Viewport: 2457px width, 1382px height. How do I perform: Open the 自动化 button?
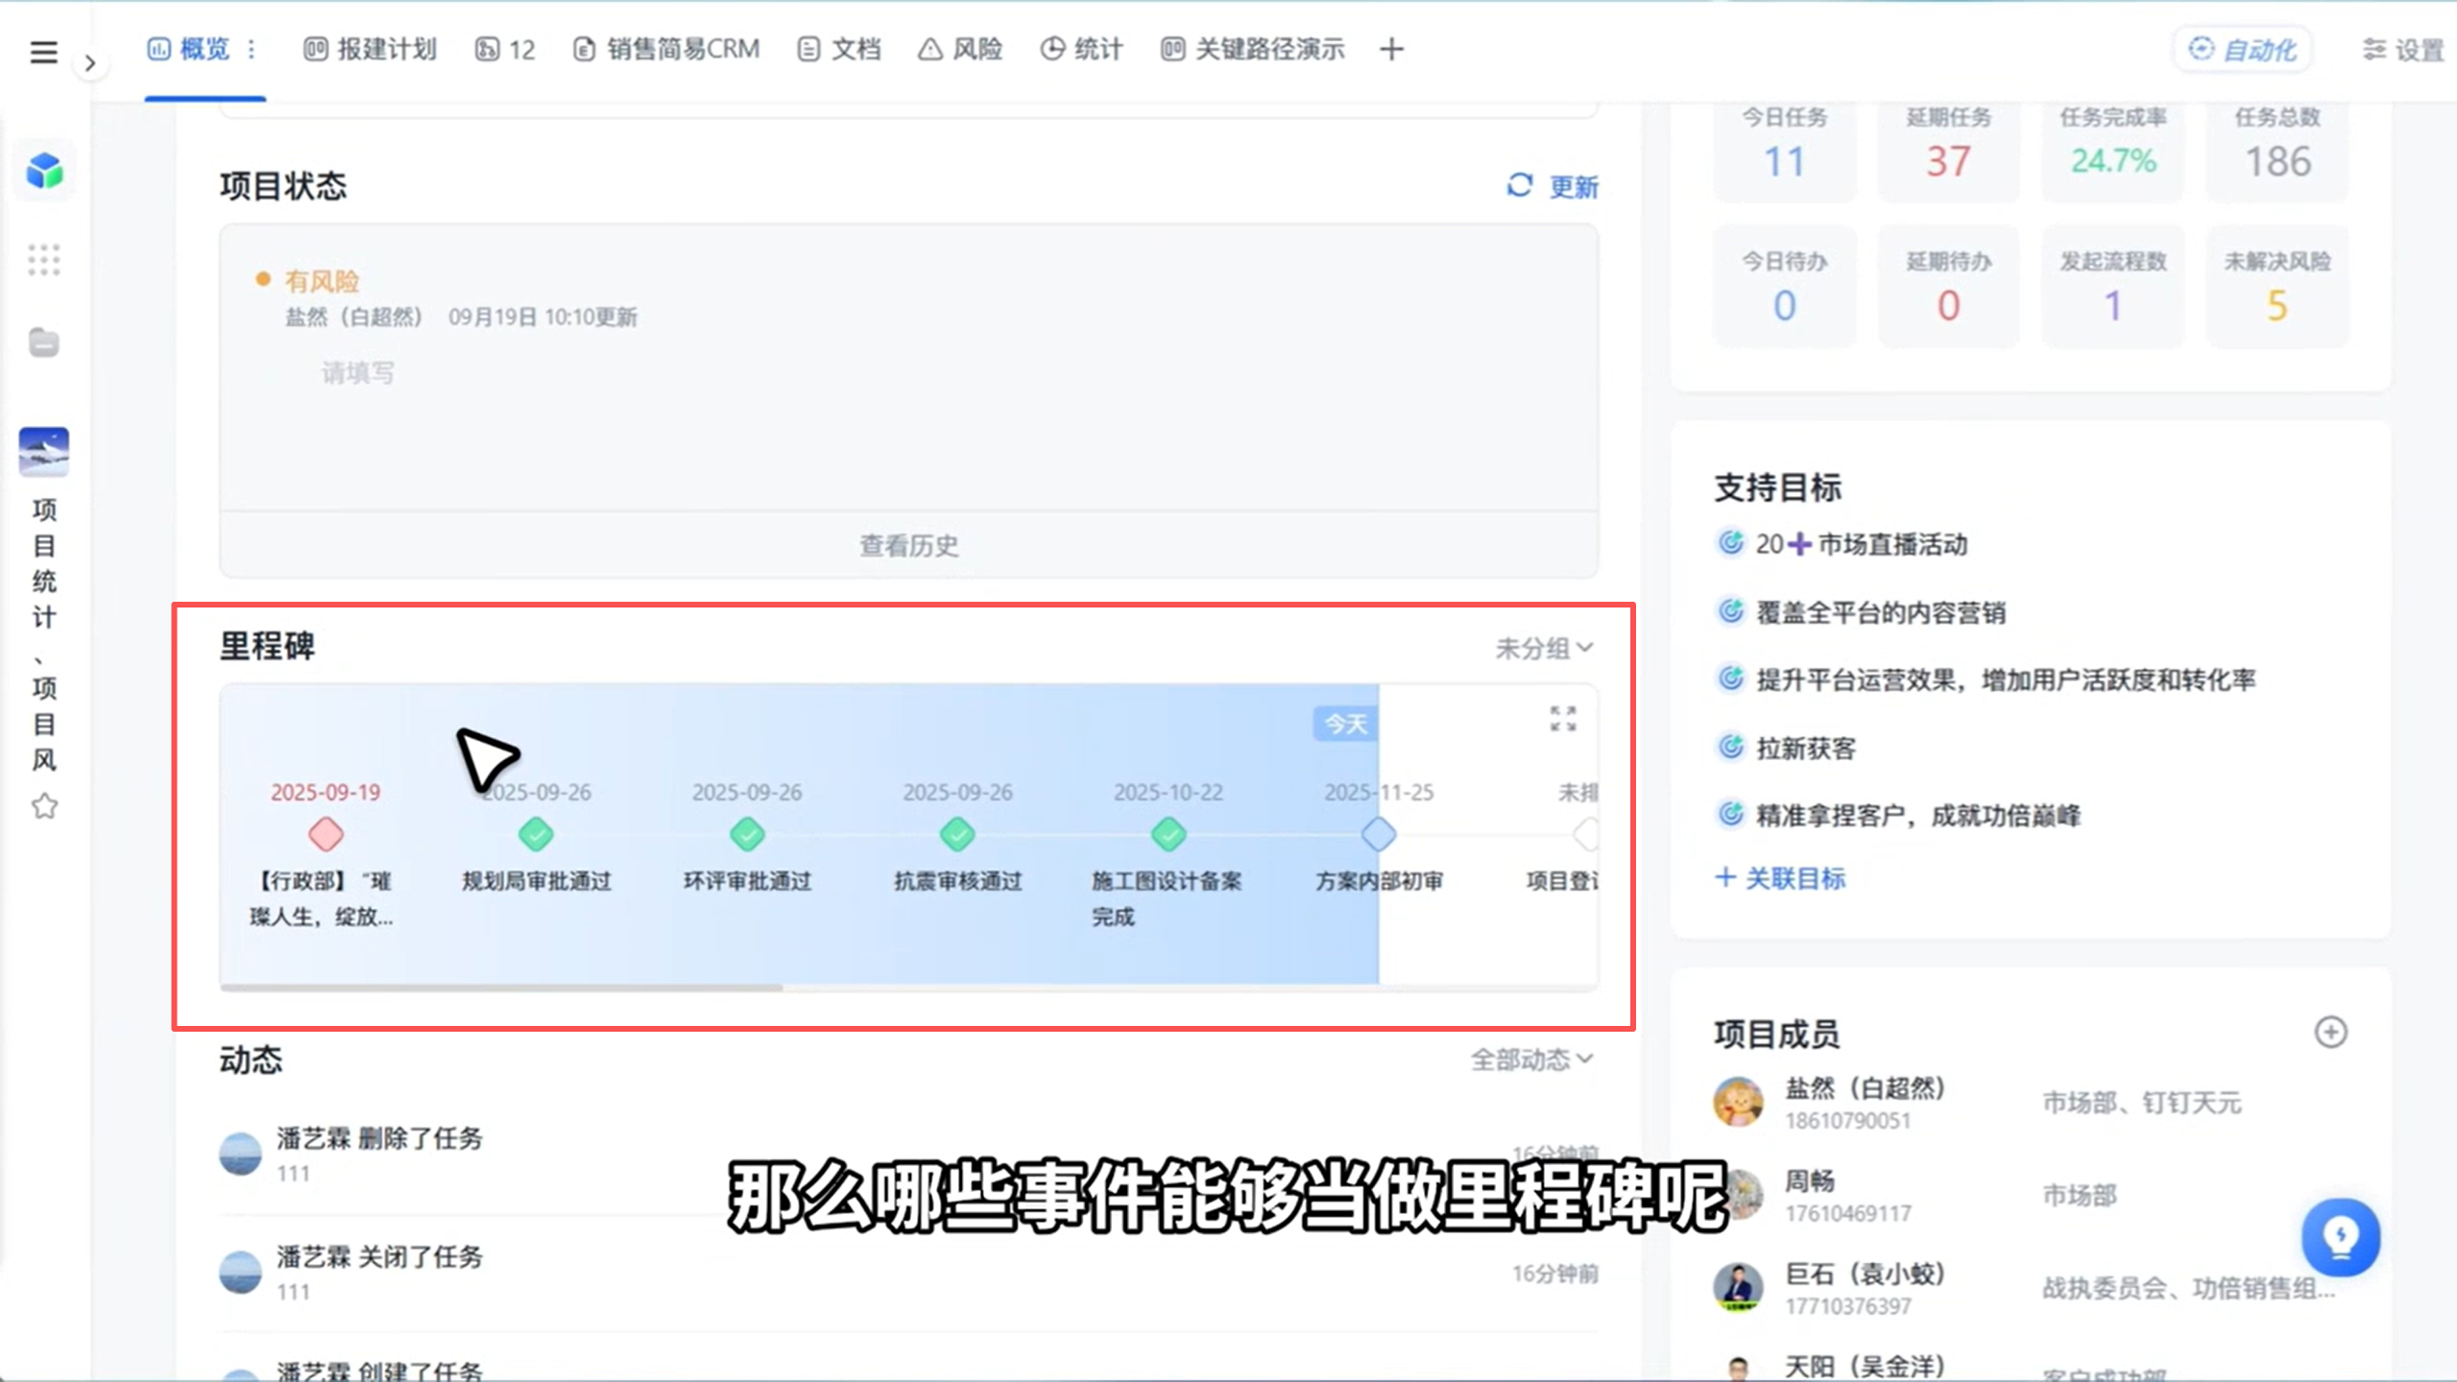pyautogui.click(x=2242, y=49)
